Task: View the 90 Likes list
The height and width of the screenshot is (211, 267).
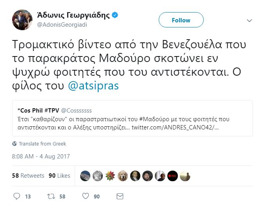Action: click(59, 176)
